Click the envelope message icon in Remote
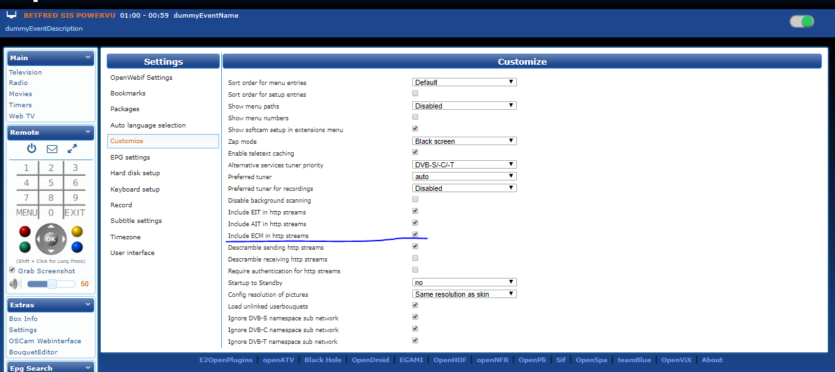 tap(52, 149)
